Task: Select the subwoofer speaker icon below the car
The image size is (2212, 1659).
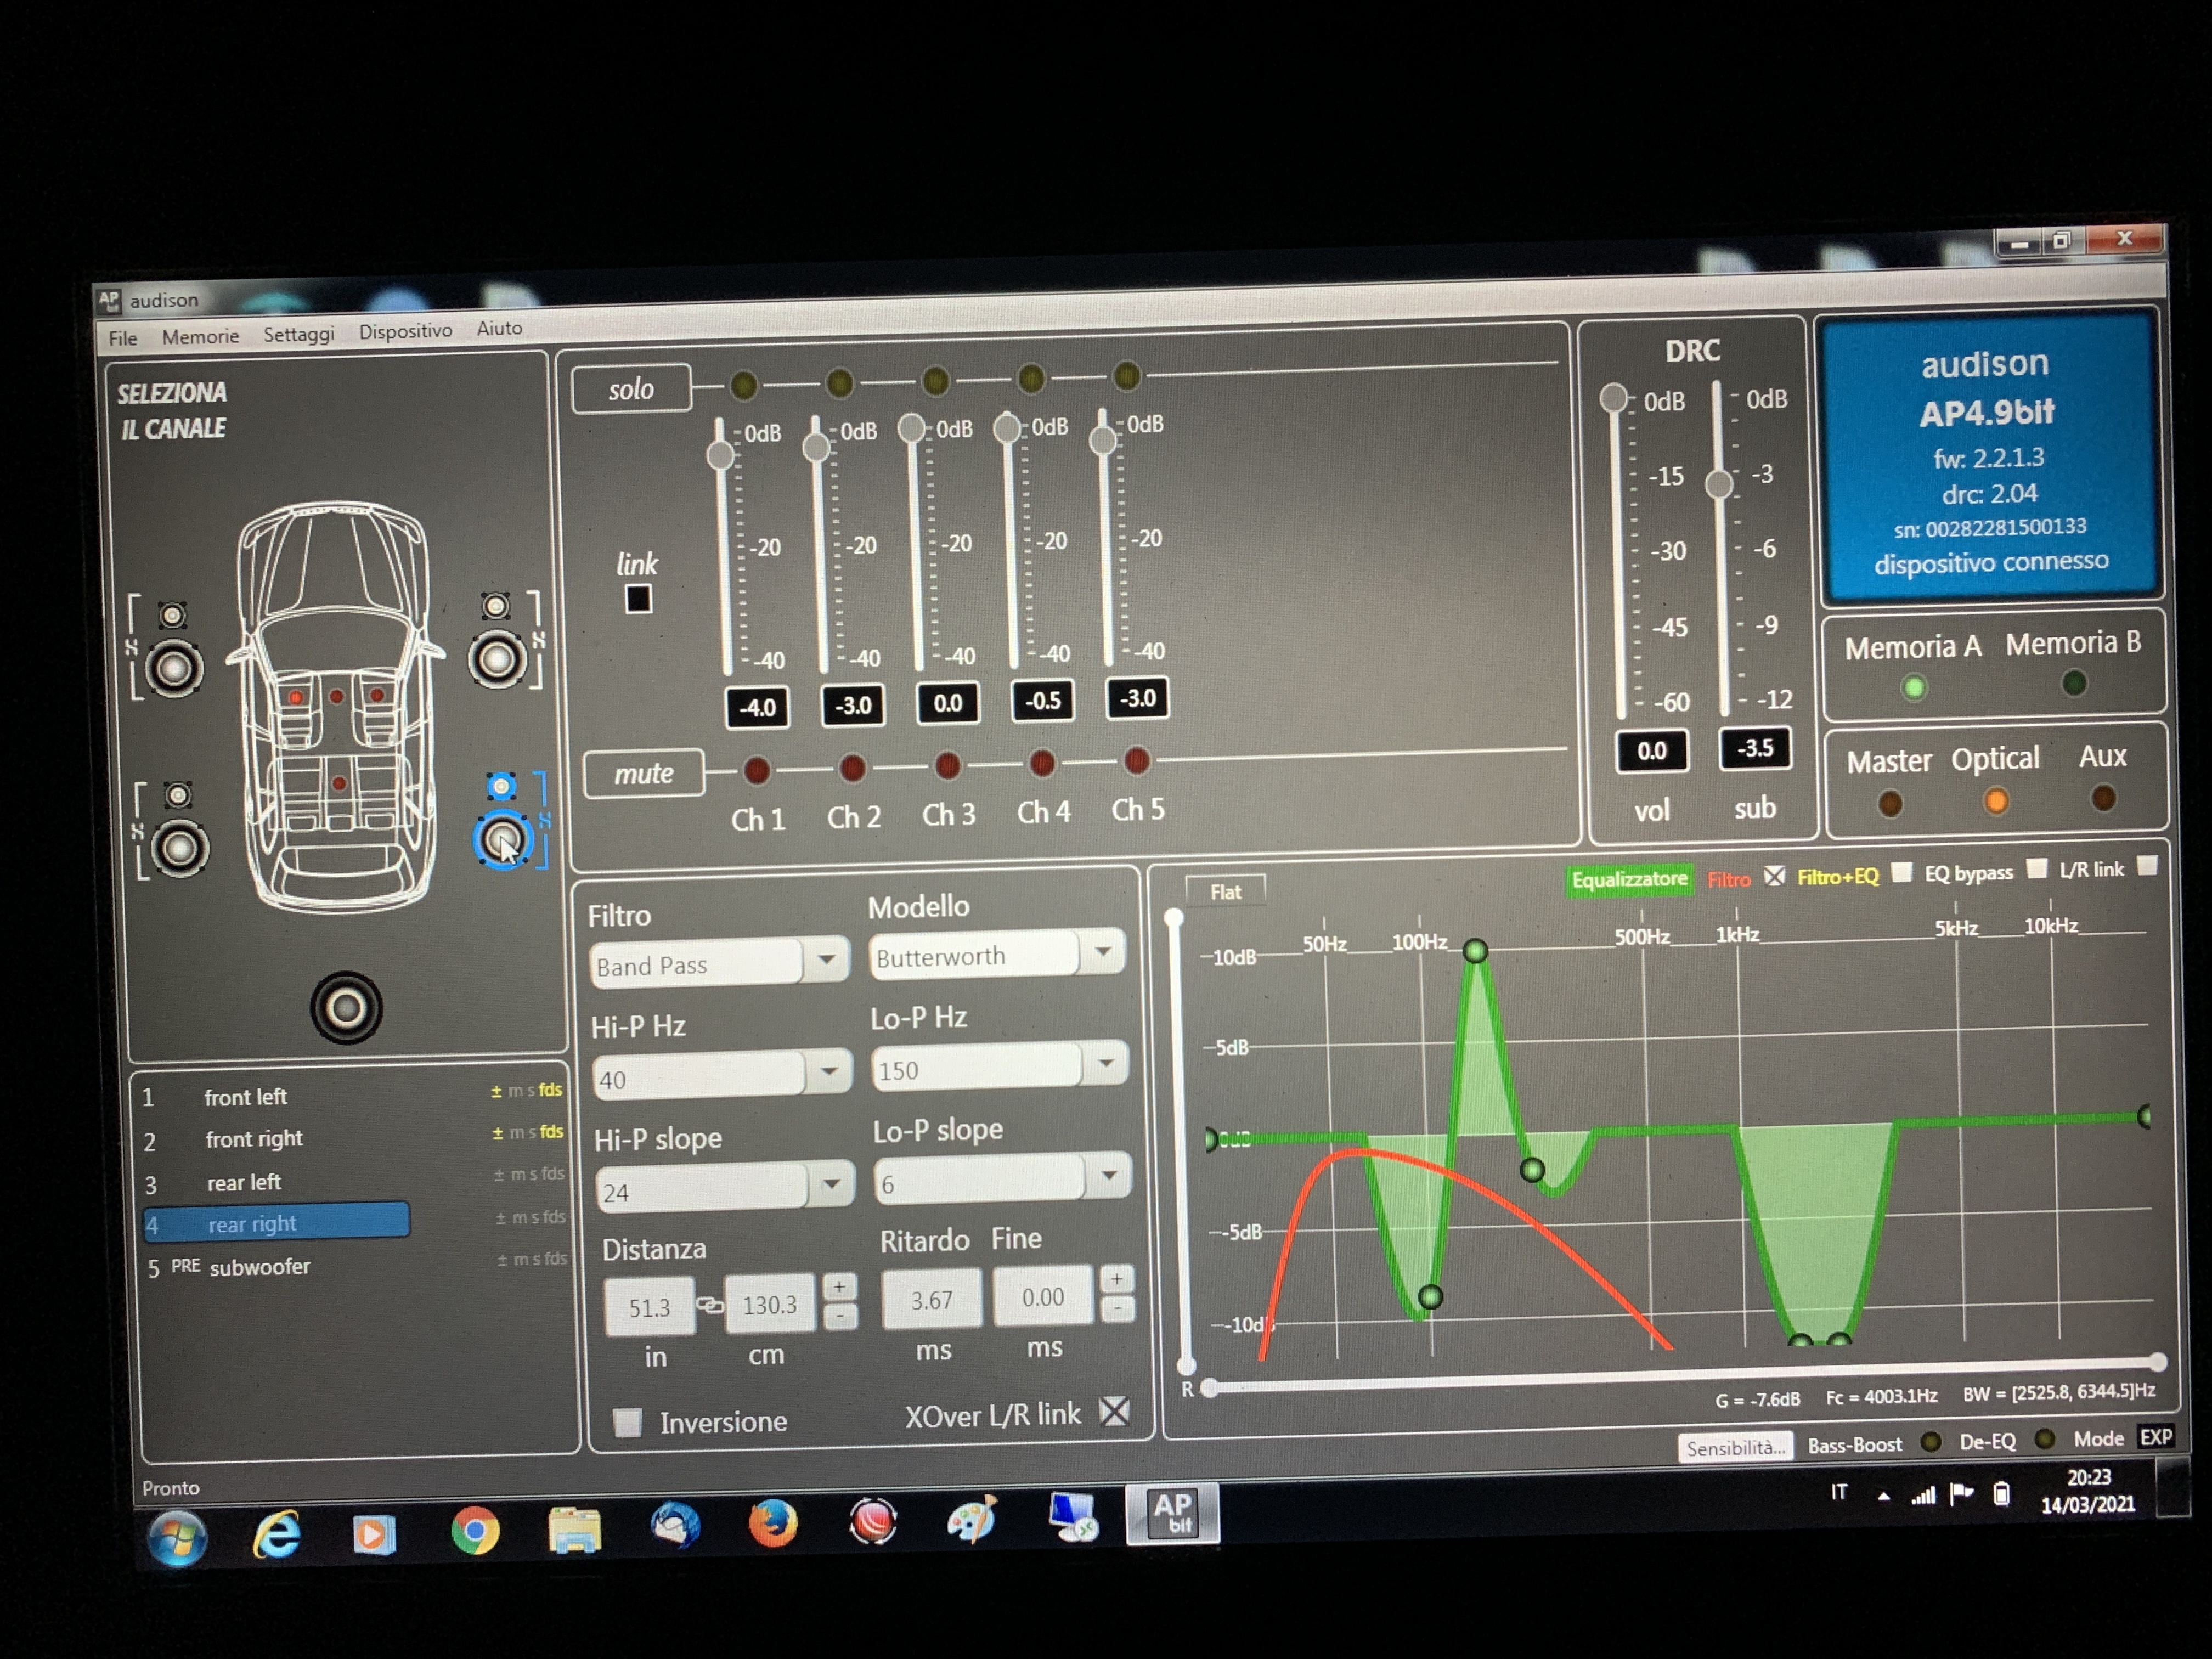Action: tap(346, 1008)
